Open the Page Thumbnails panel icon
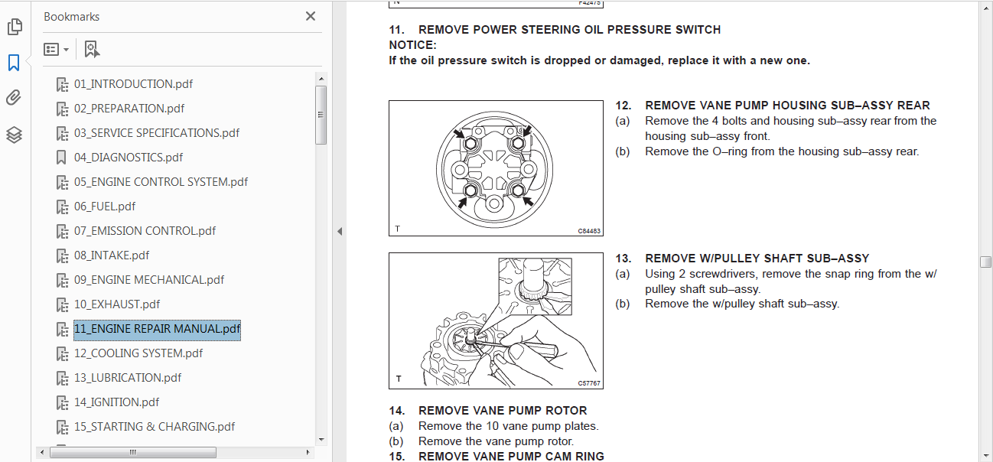Image resolution: width=993 pixels, height=462 pixels. point(14,28)
